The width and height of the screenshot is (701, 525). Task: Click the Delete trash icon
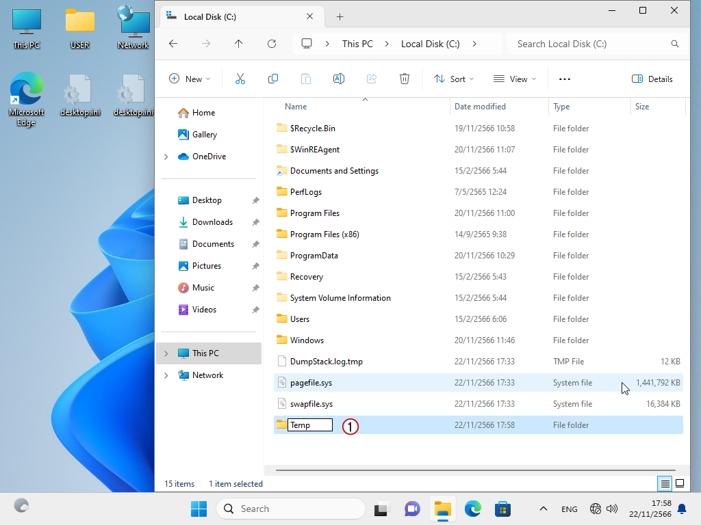click(405, 79)
